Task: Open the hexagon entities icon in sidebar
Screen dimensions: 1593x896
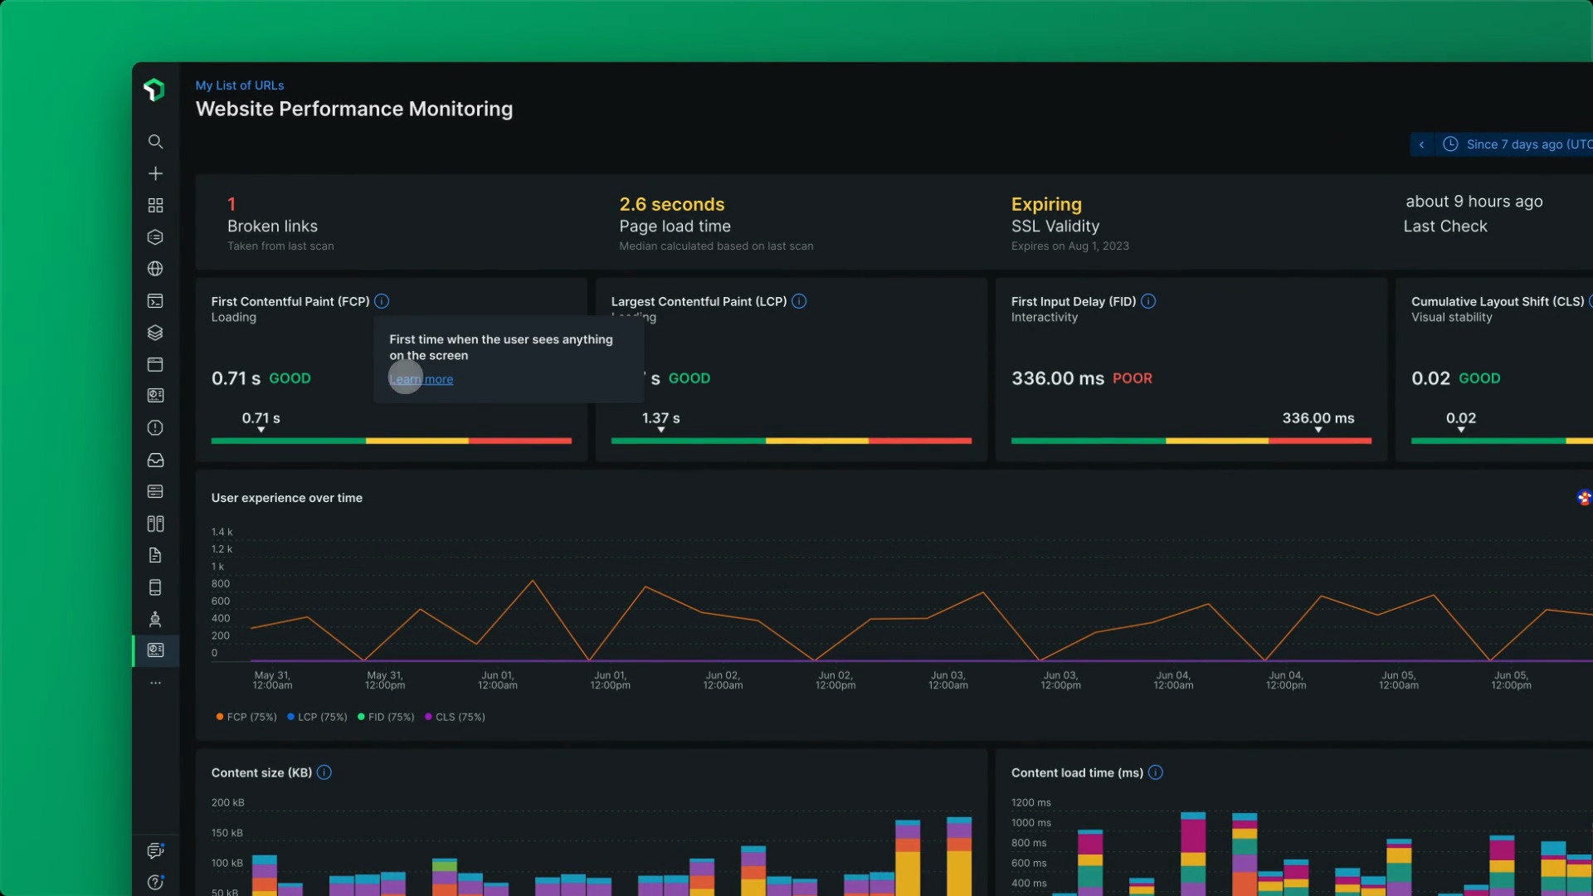Action: pyautogui.click(x=155, y=237)
